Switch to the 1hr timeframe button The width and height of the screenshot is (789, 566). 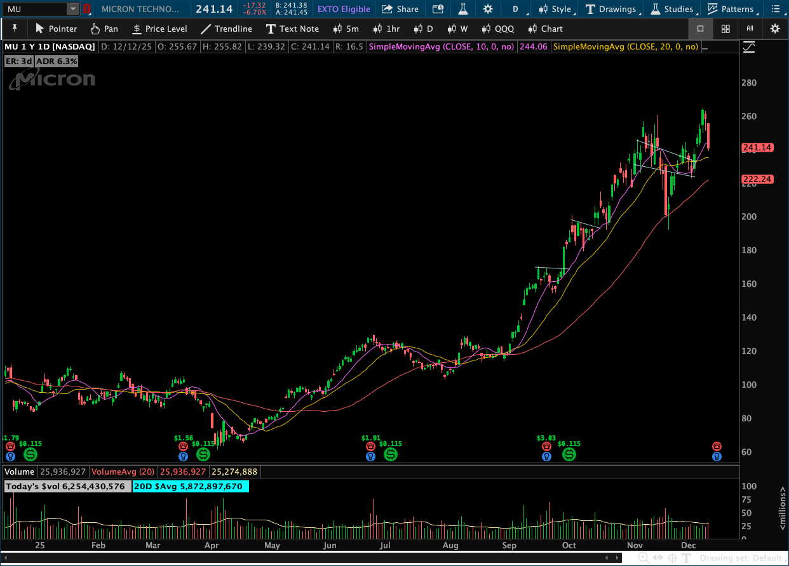[x=386, y=29]
